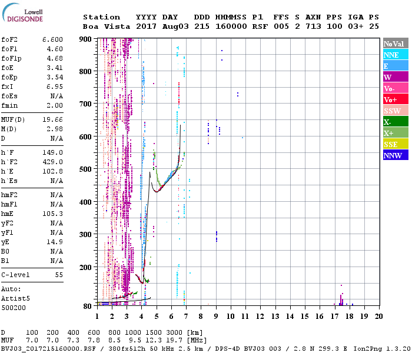This screenshot has height=353, width=412.
Task: Click the C-level value 55
Action: (59, 275)
